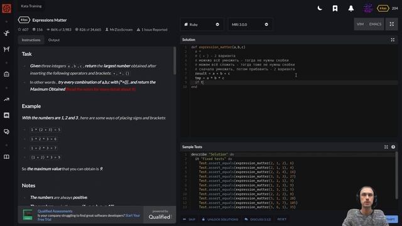The height and width of the screenshot is (226, 402).
Task: Toggle dark mode with moon icon
Action: click(x=320, y=8)
